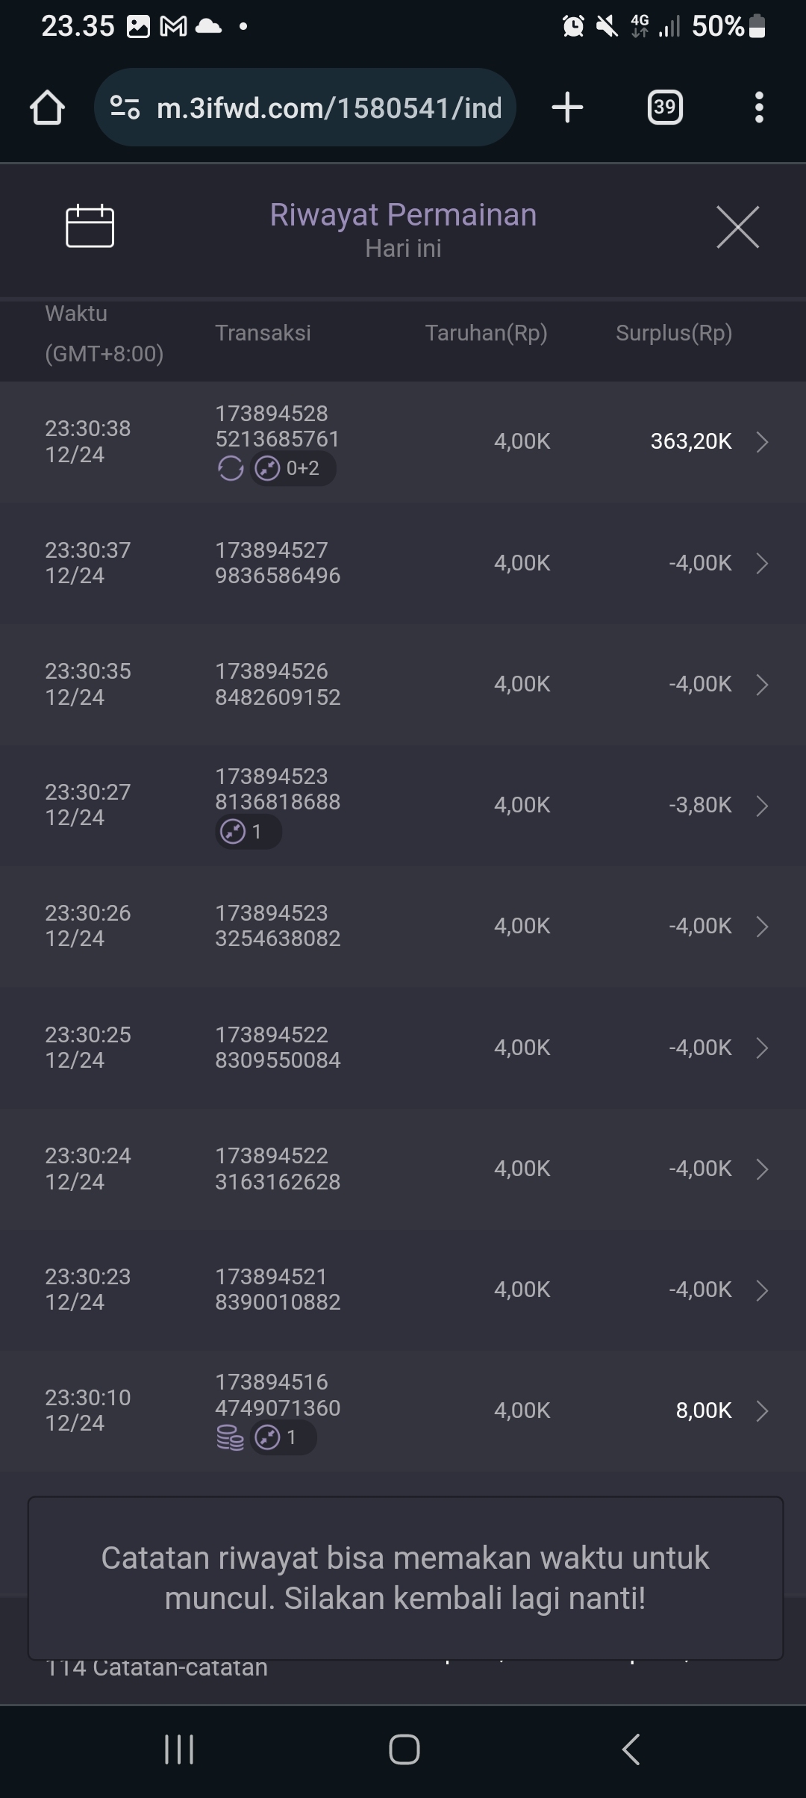Tap the respin icon on the 23:30:38 row

click(x=230, y=469)
